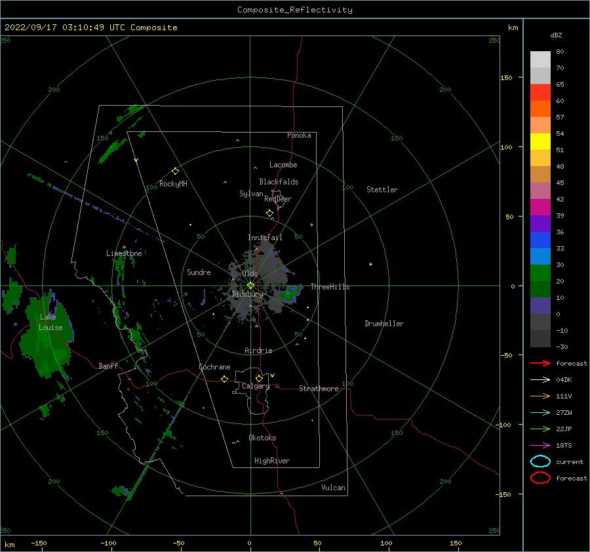The width and height of the screenshot is (590, 552).
Task: Click the Innisfail label
Action: 265,238
